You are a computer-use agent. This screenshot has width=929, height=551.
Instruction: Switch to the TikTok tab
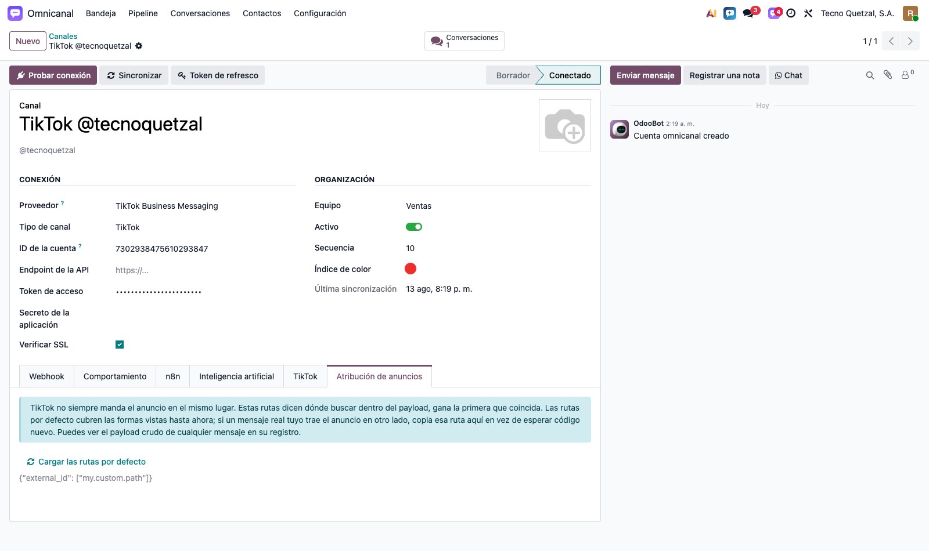point(305,376)
